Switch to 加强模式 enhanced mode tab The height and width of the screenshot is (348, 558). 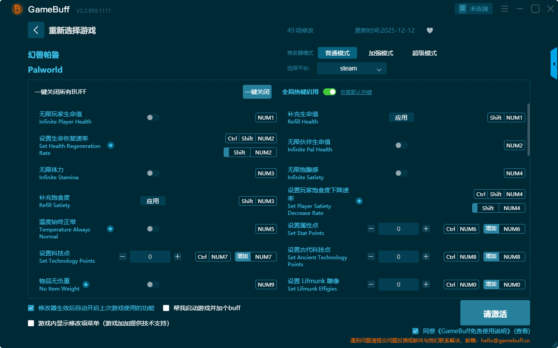click(381, 53)
